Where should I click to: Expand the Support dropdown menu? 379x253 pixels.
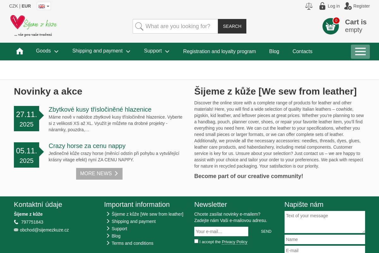click(x=156, y=51)
